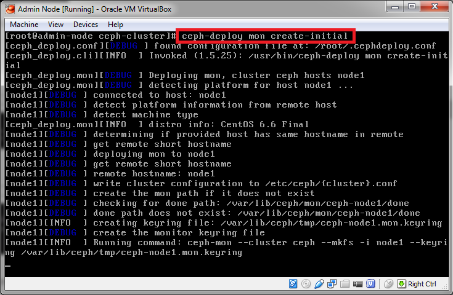The width and height of the screenshot is (453, 295).
Task: Click the '[root@admin-node ceph-cluster]#' prompt
Action: pos(91,36)
